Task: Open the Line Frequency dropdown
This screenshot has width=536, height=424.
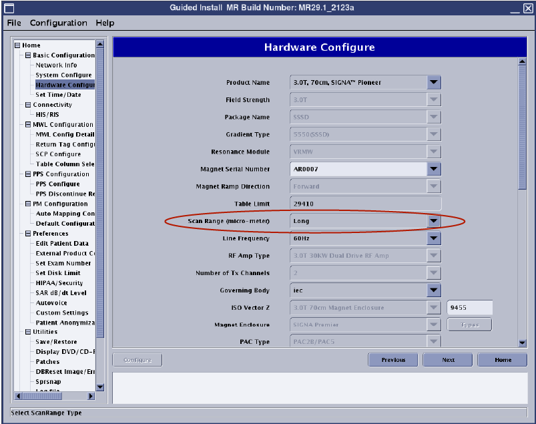Action: [434, 238]
